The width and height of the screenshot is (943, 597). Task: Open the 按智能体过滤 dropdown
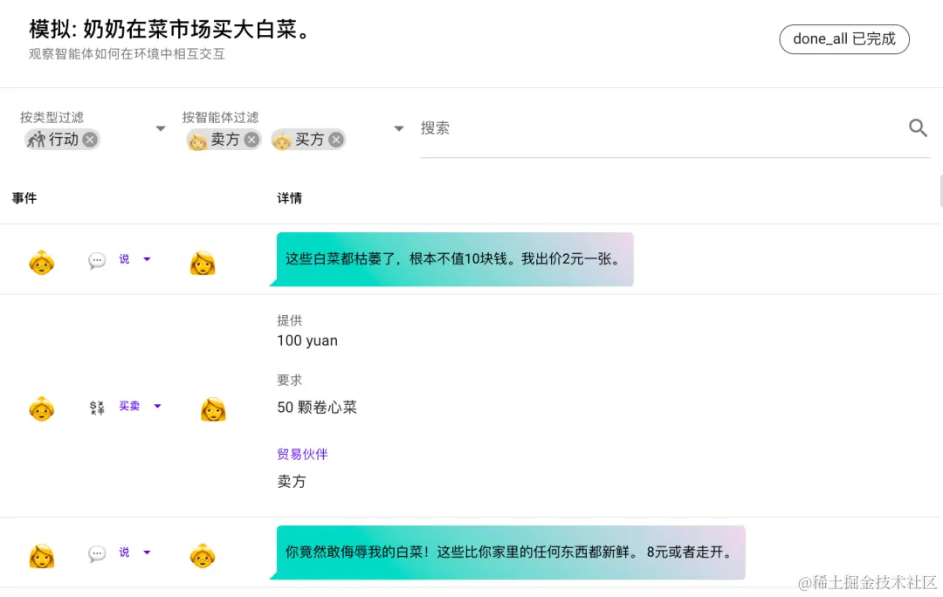click(399, 127)
